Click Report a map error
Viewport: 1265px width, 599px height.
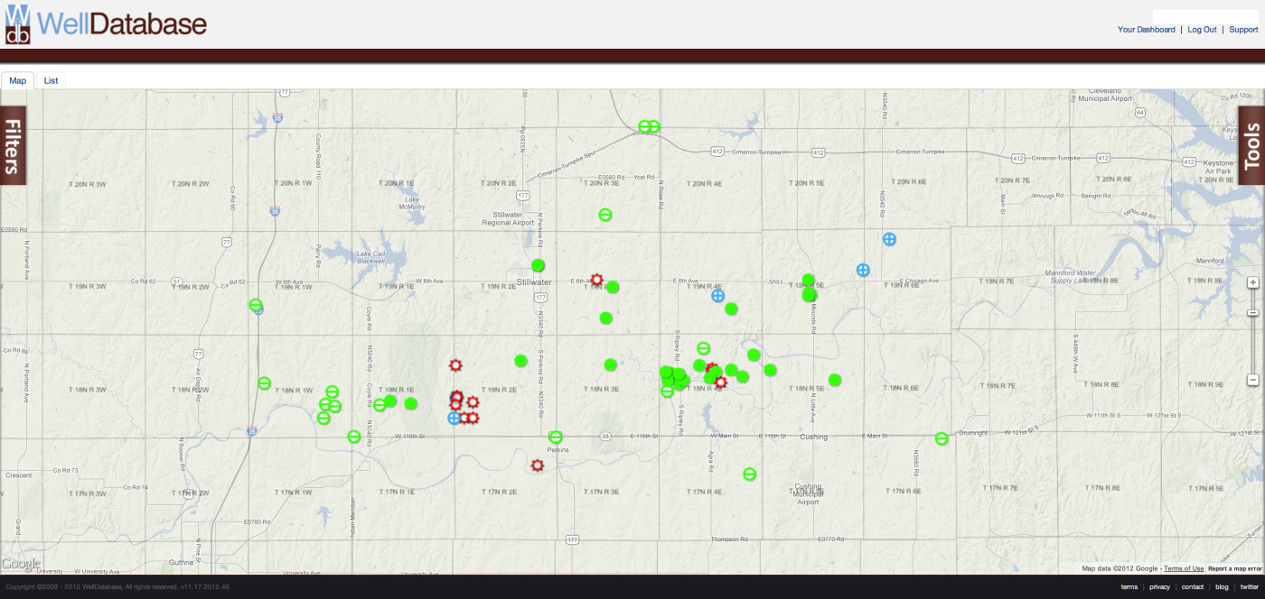tap(1235, 568)
